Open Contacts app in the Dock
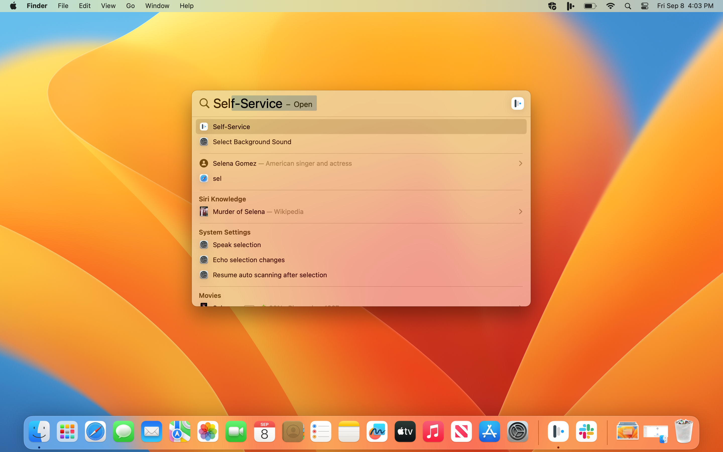 click(x=293, y=431)
